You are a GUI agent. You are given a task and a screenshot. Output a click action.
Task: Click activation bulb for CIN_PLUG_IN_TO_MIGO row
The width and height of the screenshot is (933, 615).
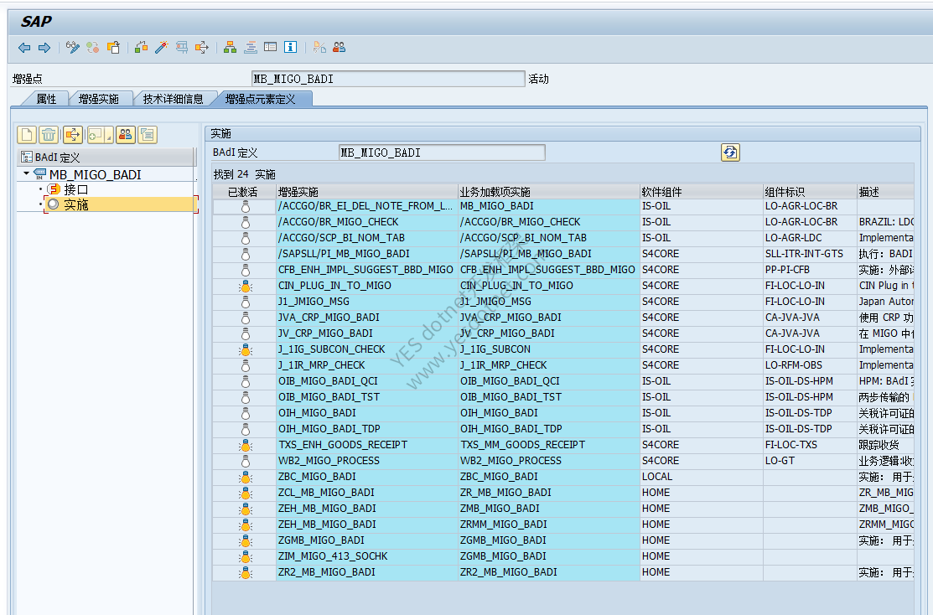click(x=245, y=287)
